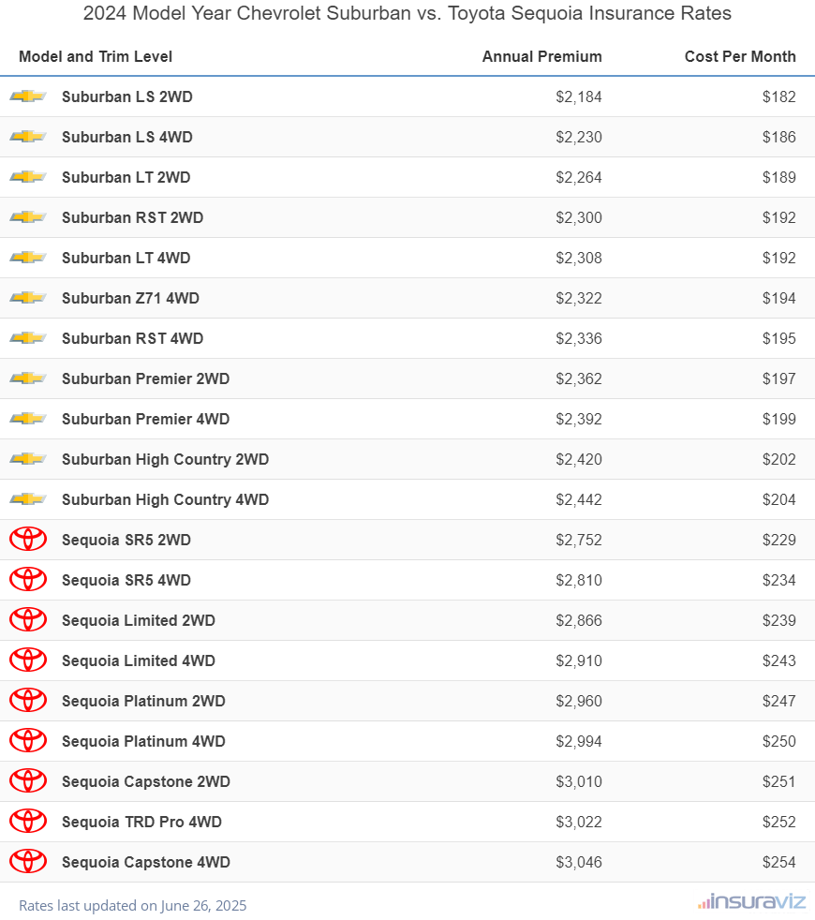The image size is (815, 920).
Task: Click the $2,308 annual premium value
Action: [x=579, y=259]
